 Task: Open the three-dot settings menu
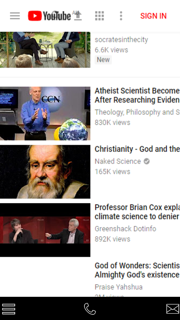click(x=121, y=16)
